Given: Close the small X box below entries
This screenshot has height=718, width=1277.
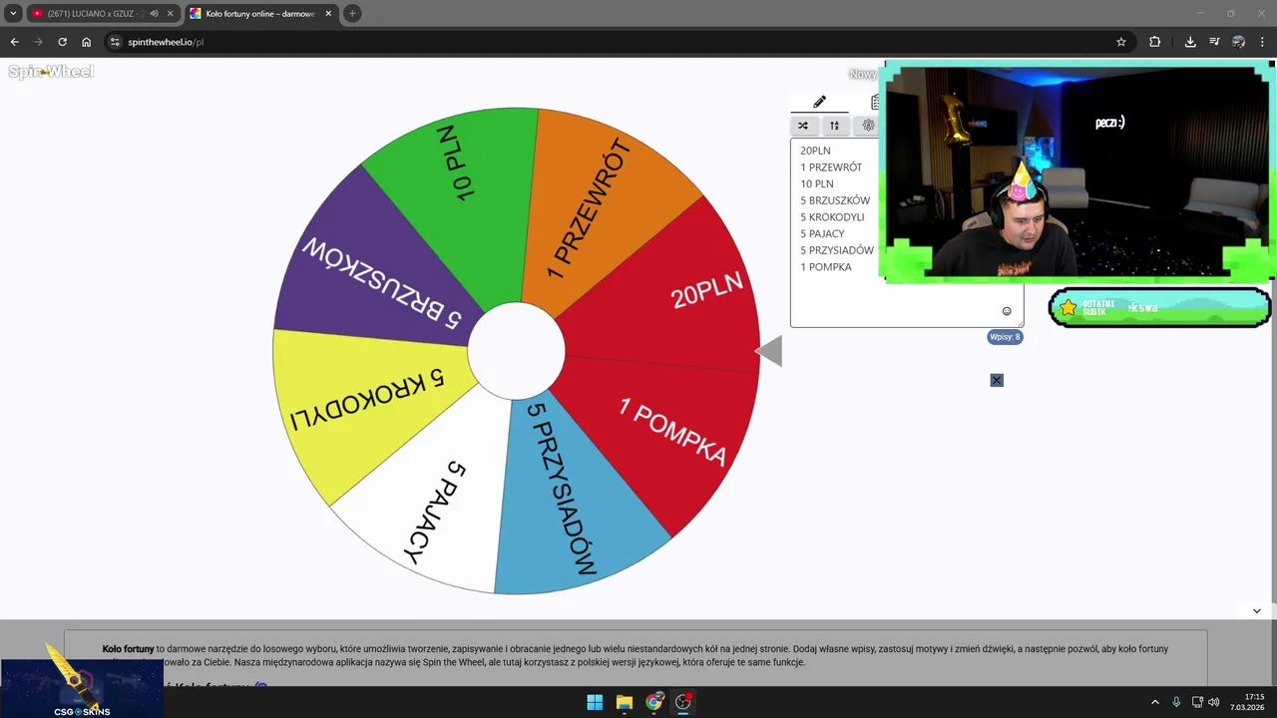Looking at the screenshot, I should pos(997,380).
